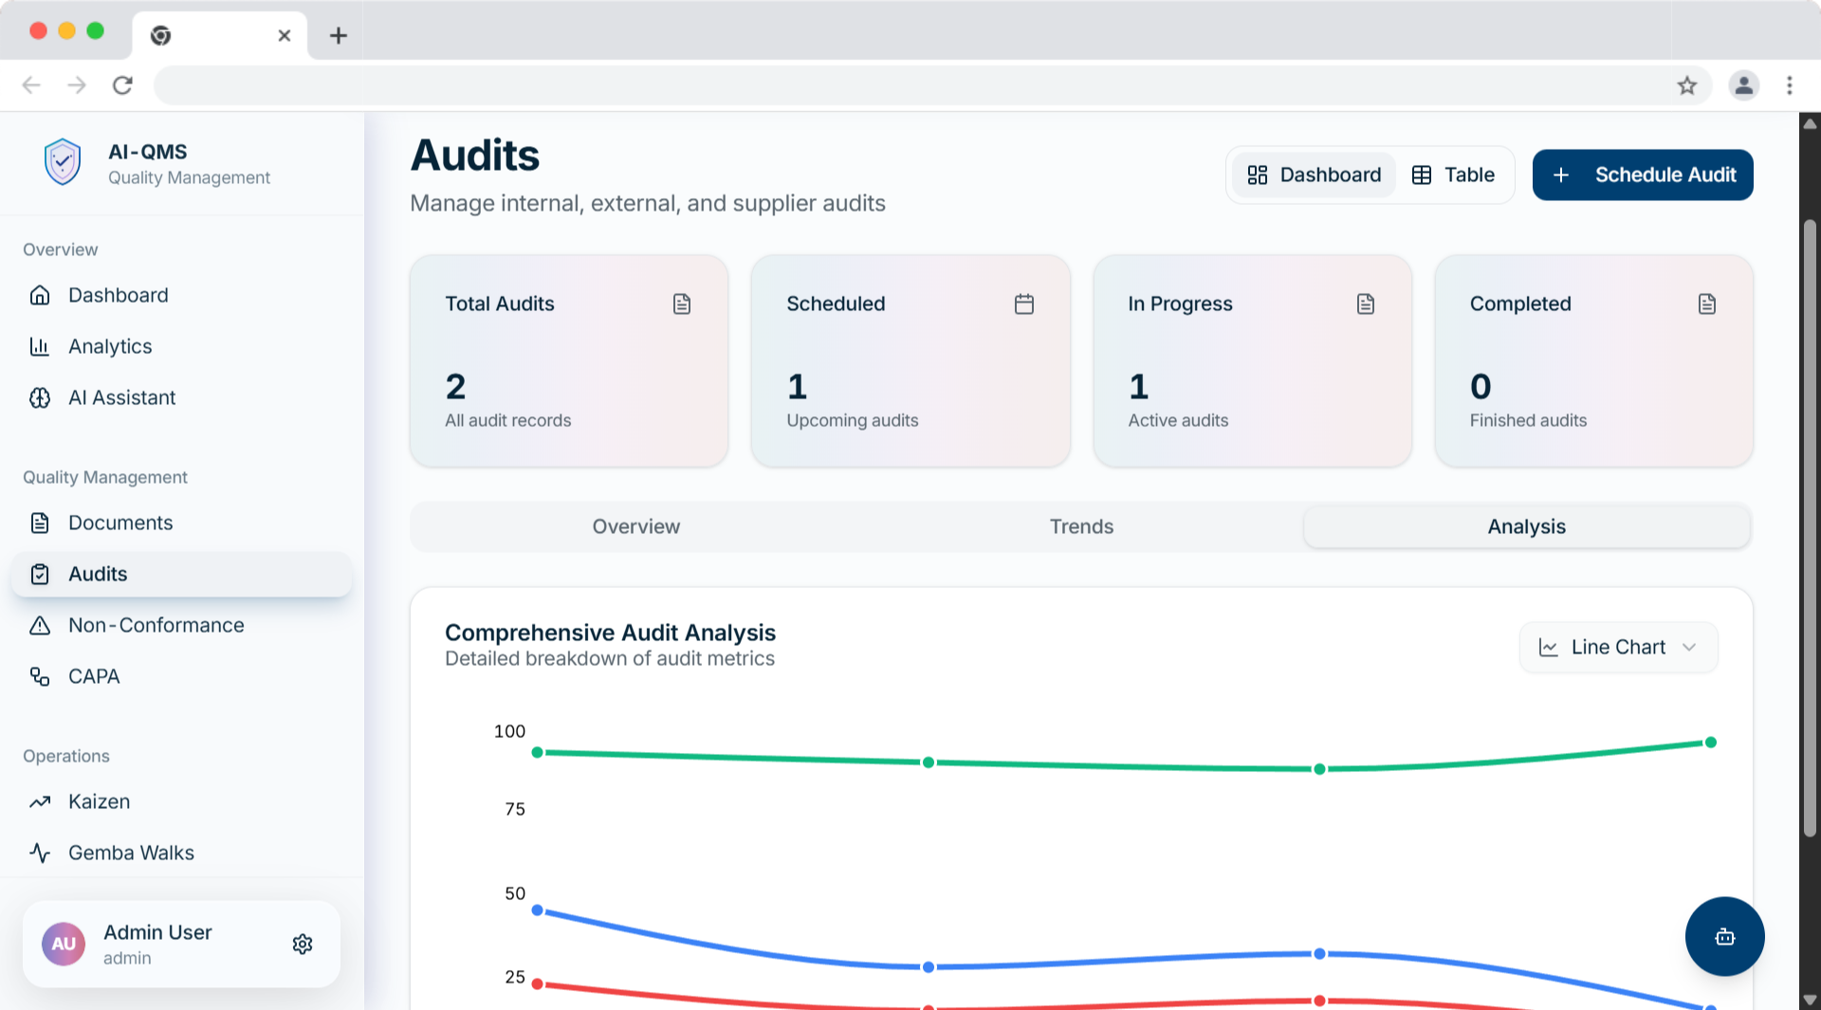
Task: Click the Scheduled calendar icon
Action: (1024, 303)
